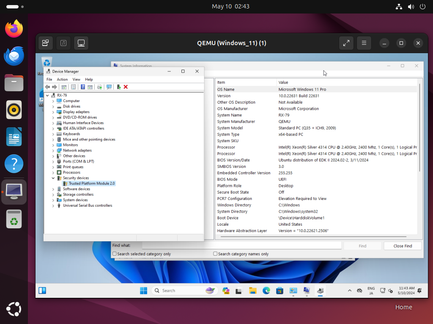Open the QEMU viewer hamburger menu
Image resolution: width=433 pixels, height=324 pixels.
click(364, 43)
